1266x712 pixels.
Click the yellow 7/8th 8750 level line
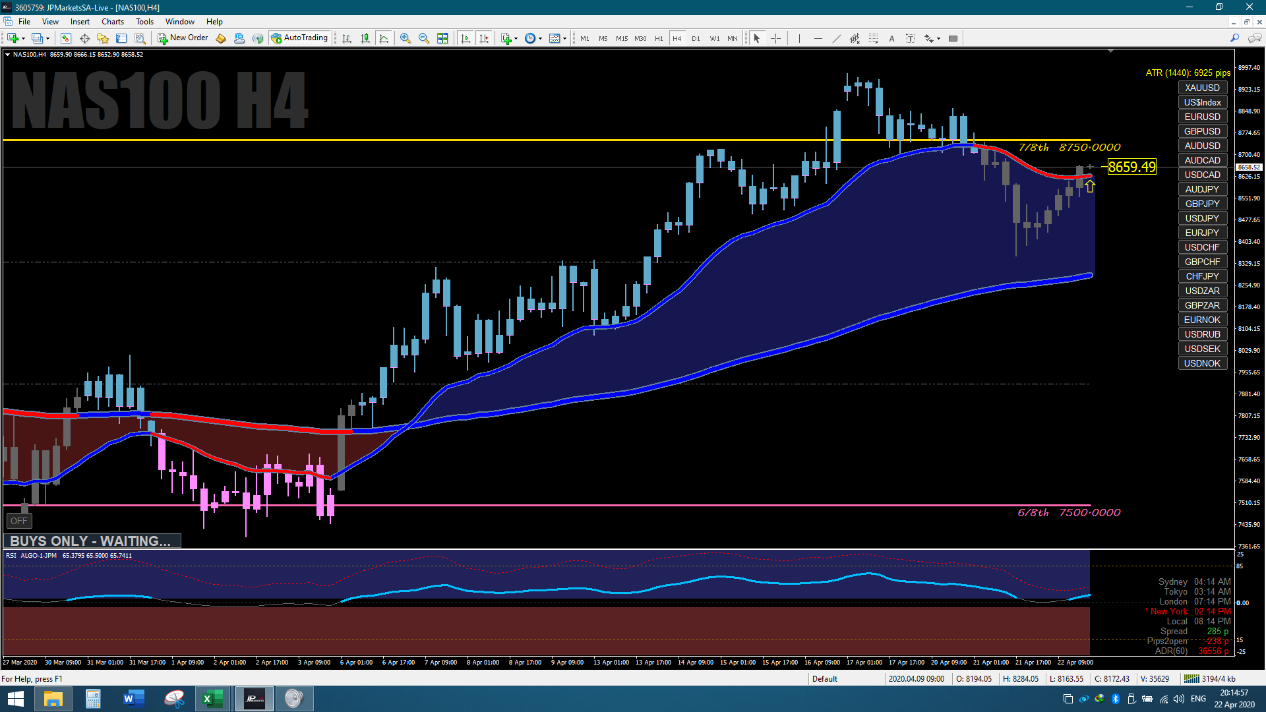click(462, 140)
